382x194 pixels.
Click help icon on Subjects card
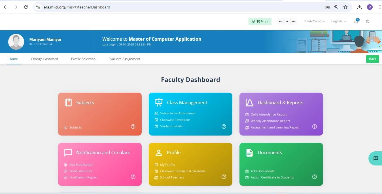133,127
